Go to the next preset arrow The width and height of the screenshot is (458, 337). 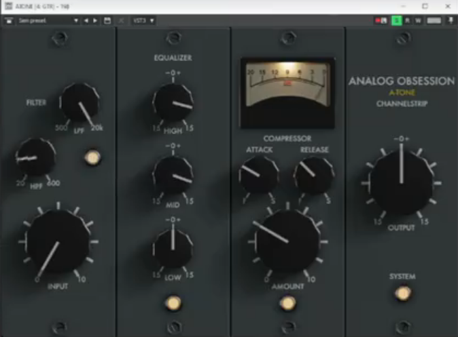pyautogui.click(x=95, y=21)
